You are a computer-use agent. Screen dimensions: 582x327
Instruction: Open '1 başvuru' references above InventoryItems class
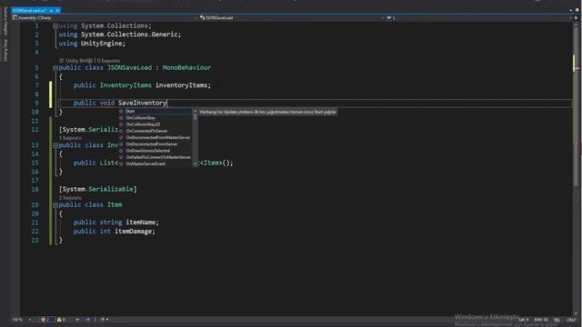(x=70, y=138)
